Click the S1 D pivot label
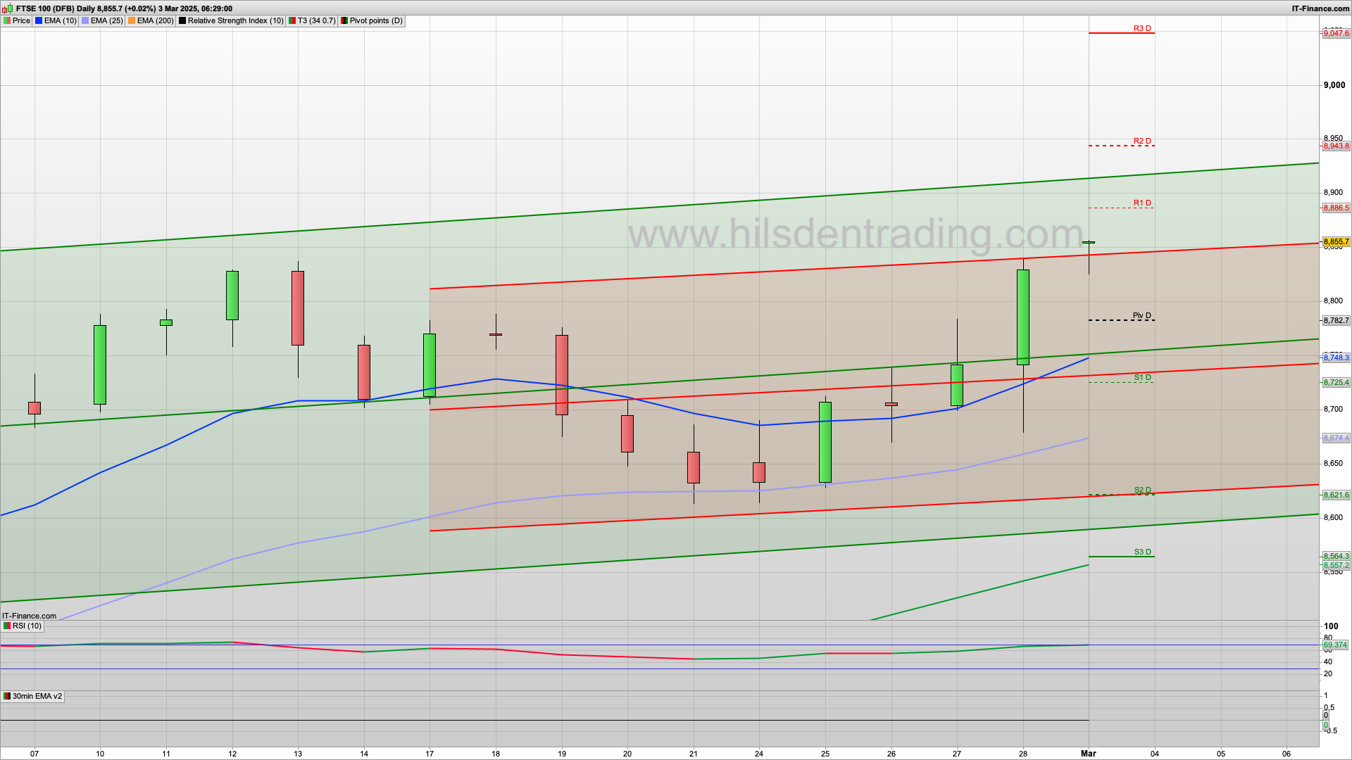 pos(1143,378)
